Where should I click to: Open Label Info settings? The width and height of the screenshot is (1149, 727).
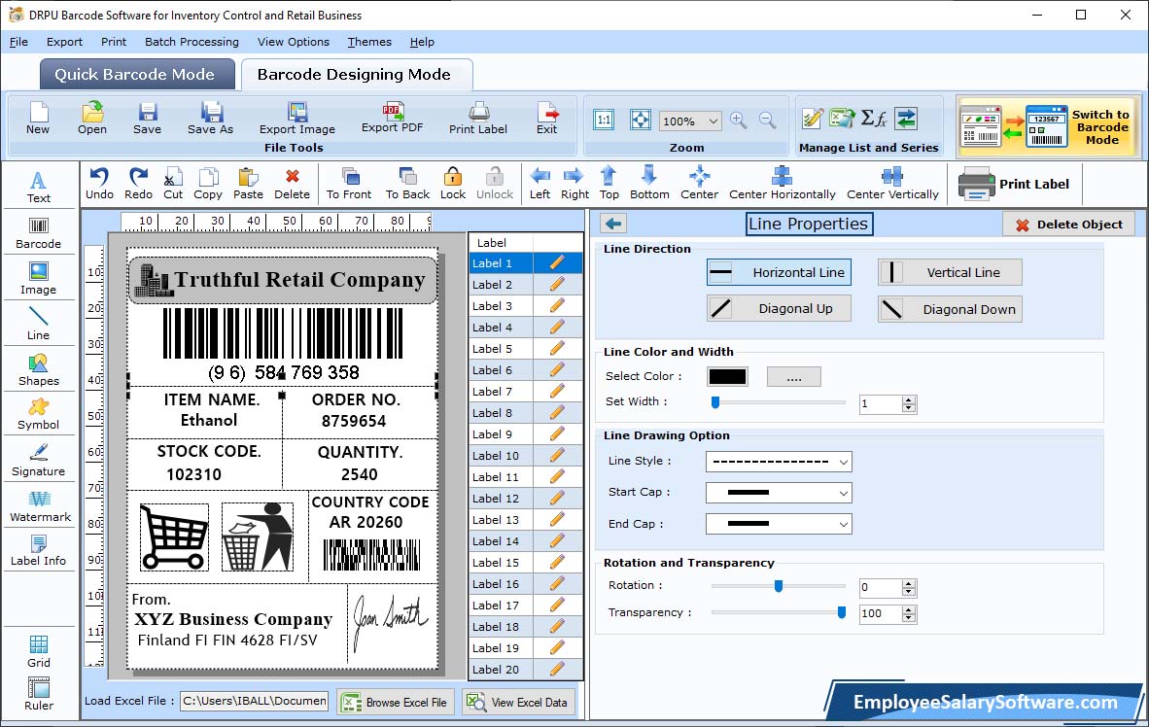pos(38,550)
